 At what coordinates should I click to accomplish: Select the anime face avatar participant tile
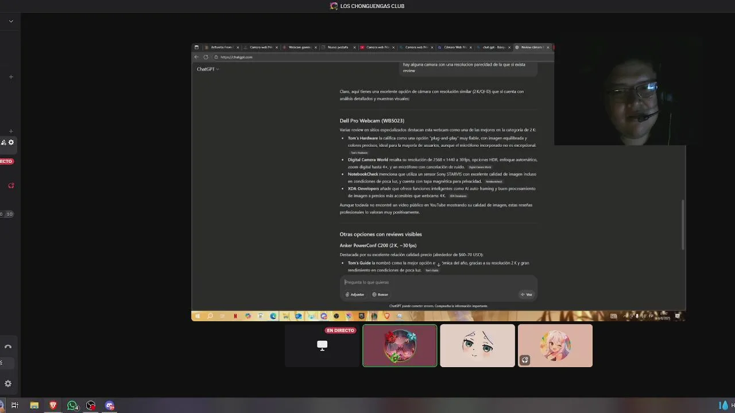tap(477, 346)
